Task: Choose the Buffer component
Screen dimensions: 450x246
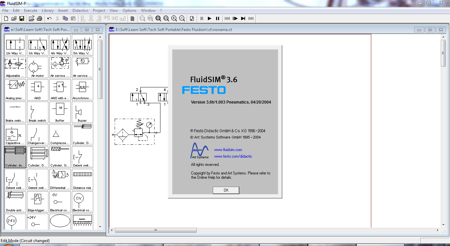Action: 60,112
